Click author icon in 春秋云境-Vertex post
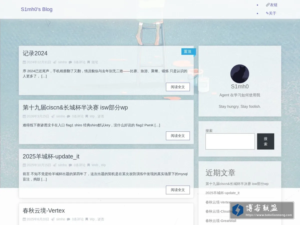 point(53,219)
